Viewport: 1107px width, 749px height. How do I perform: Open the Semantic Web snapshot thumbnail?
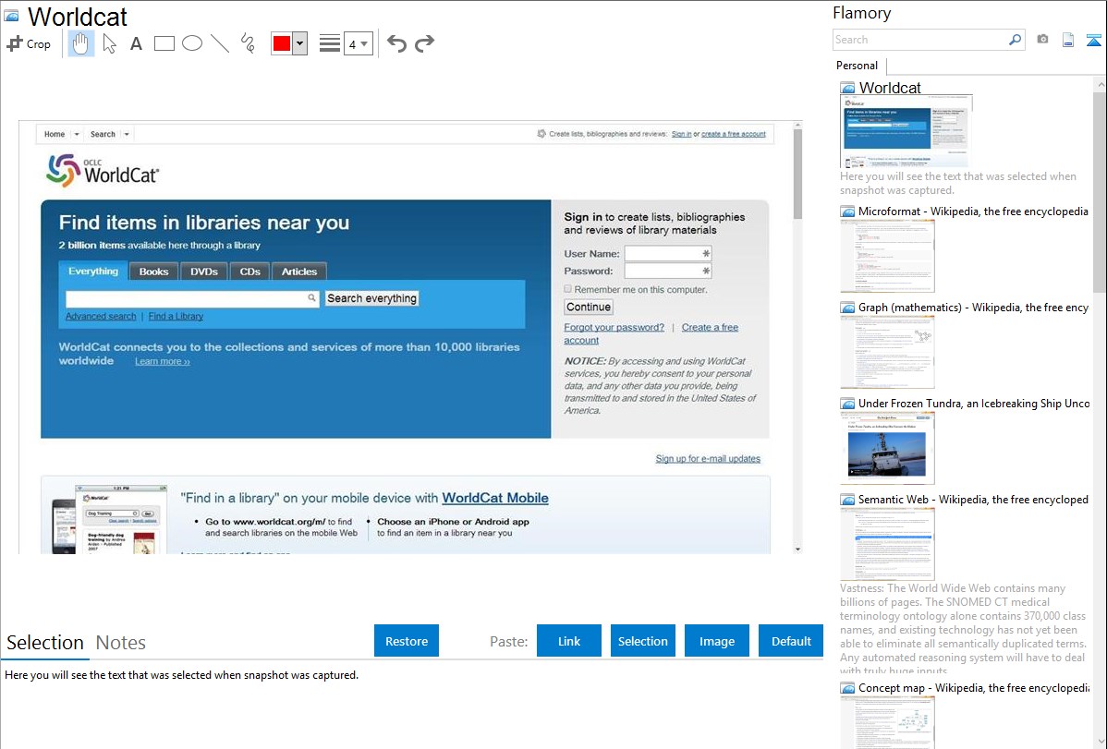887,544
